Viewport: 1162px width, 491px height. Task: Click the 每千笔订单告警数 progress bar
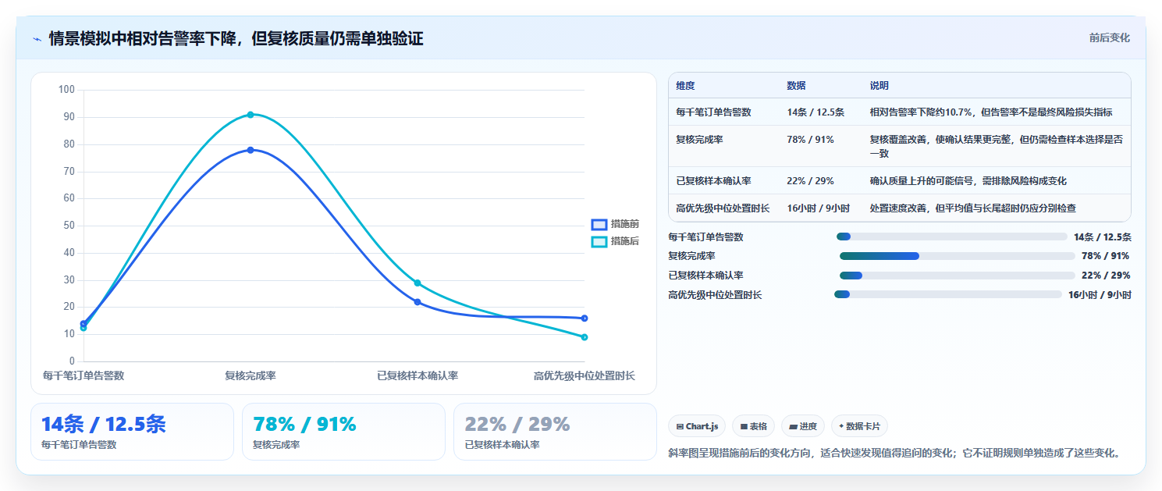(x=951, y=237)
